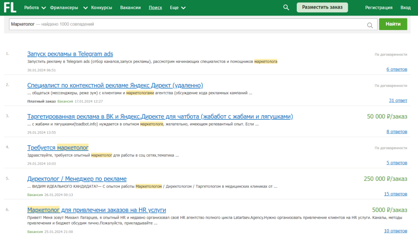Screen dimensions: 418x236
Task: Switch to the Поиск page
Action: [x=155, y=7]
